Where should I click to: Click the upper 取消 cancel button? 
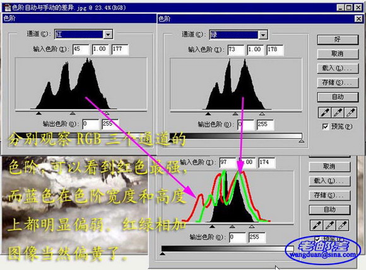tap(338, 54)
